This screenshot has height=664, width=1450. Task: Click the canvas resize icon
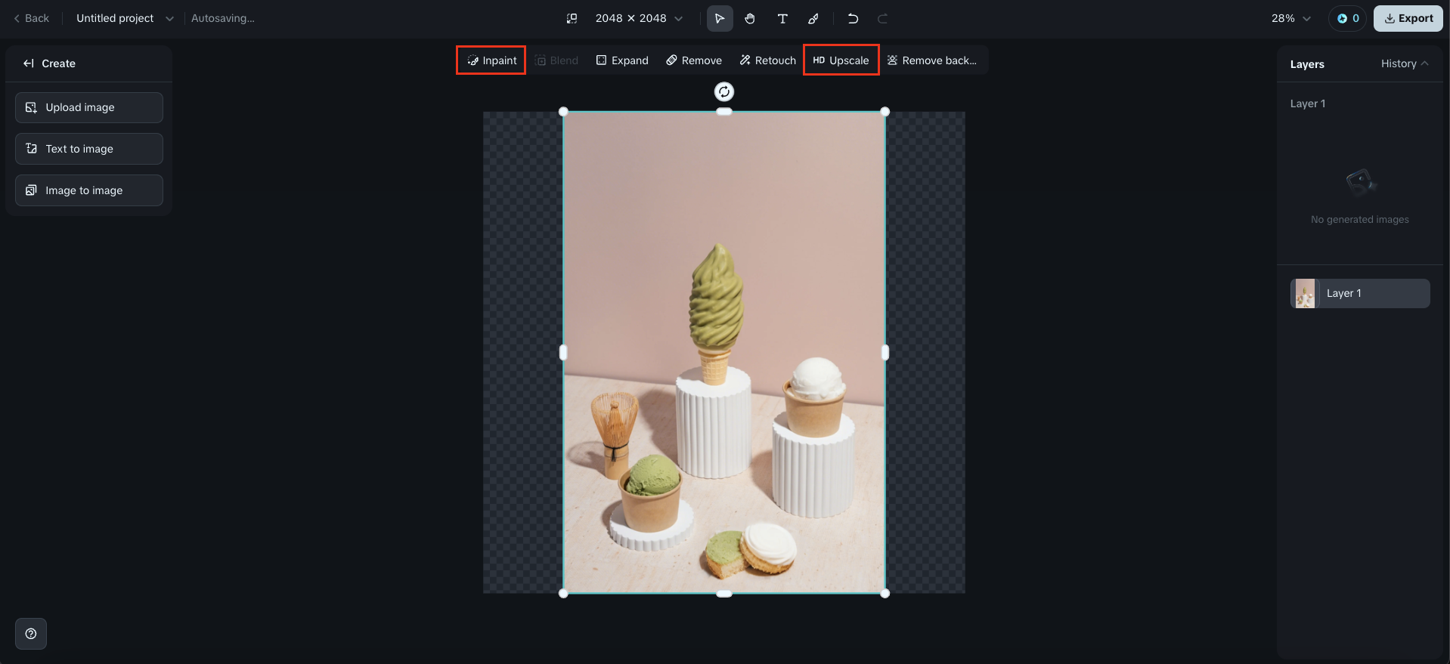coord(572,18)
